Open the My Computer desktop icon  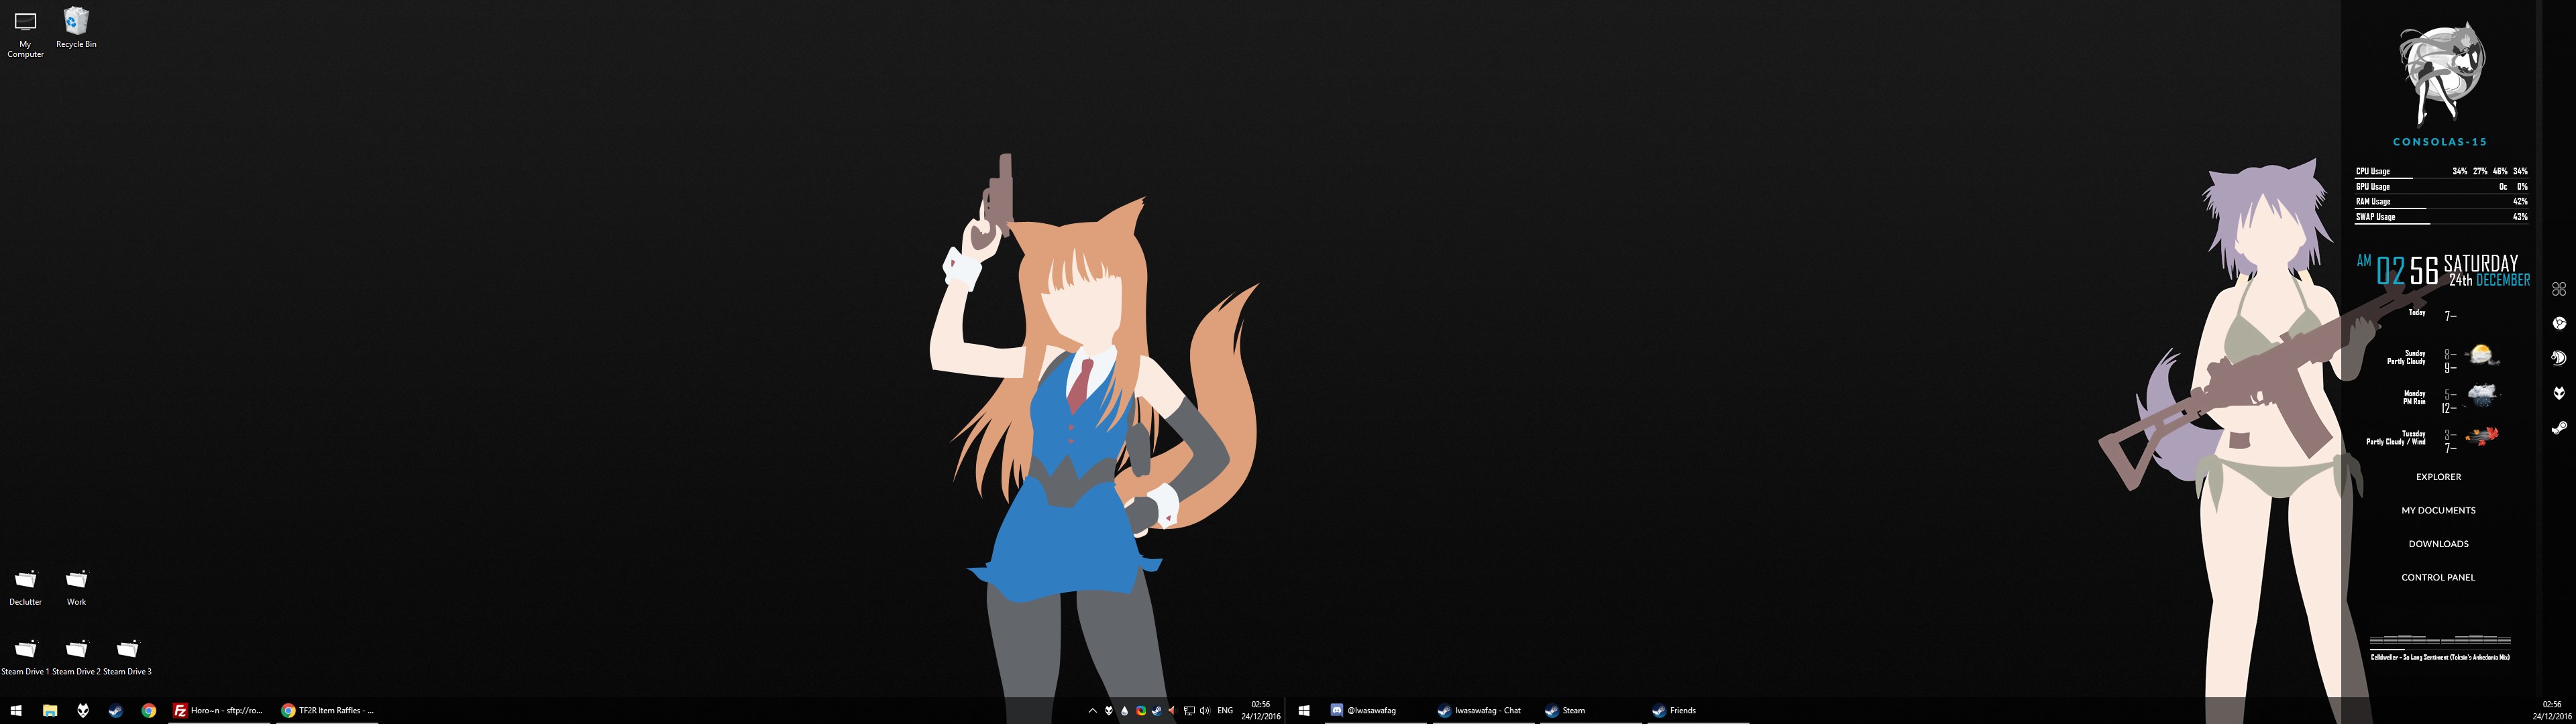point(25,33)
